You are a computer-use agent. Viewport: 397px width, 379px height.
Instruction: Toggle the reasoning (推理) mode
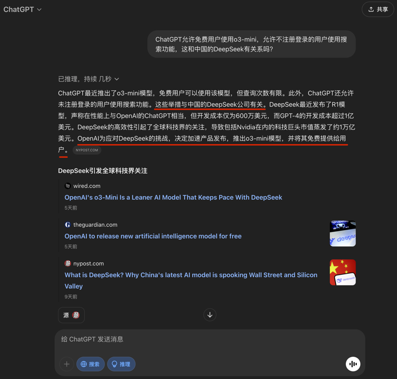coord(121,364)
